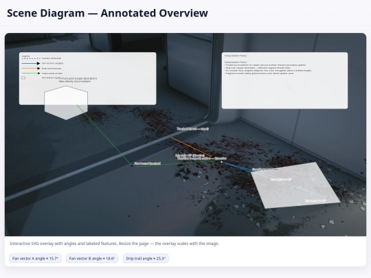
Task: Click the orange drip trail line in the scene
Action: [x=191, y=147]
